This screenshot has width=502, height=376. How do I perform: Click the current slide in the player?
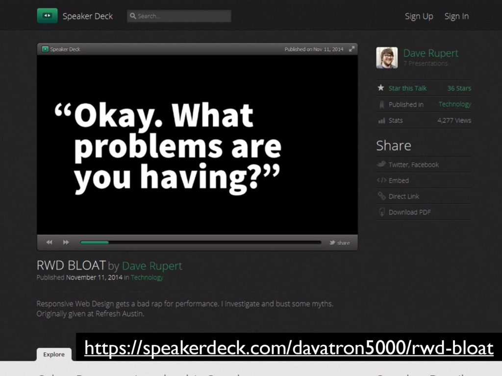coord(197,145)
